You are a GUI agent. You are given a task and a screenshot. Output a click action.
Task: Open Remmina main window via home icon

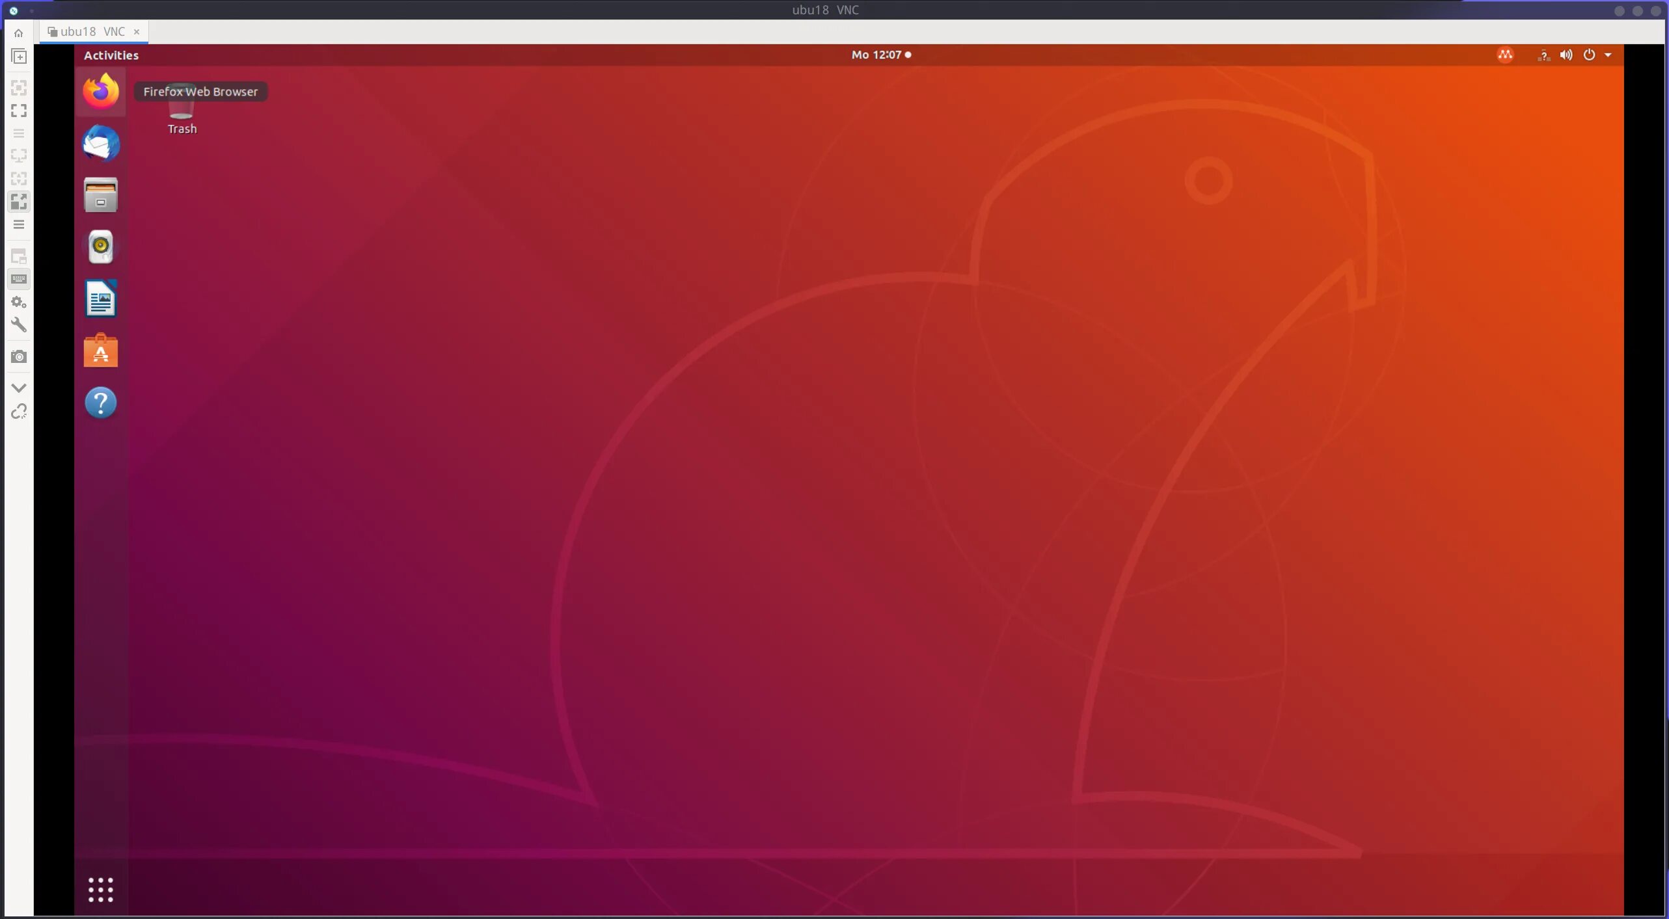click(x=18, y=33)
